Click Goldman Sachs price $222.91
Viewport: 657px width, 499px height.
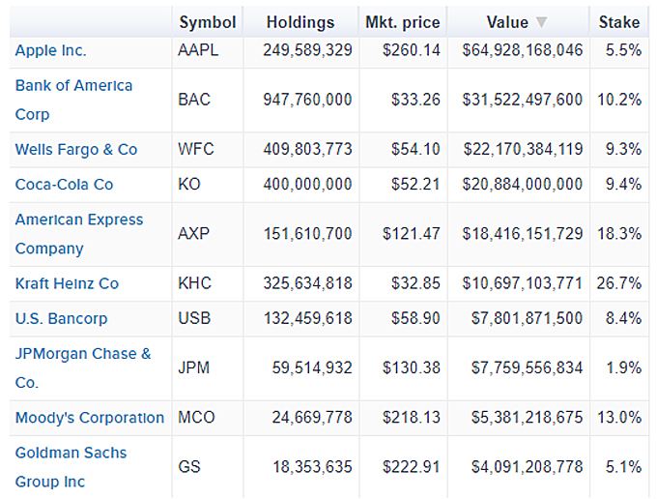[412, 467]
